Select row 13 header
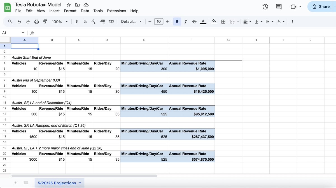The width and height of the screenshot is (336, 188). click(x=5, y=114)
